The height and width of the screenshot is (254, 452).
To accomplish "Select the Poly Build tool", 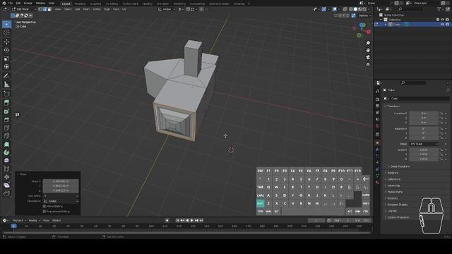I will point(6,144).
